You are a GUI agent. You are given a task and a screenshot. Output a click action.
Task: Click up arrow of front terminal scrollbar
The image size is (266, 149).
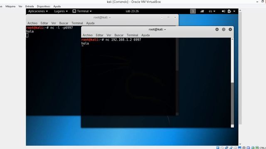[x=232, y=39]
